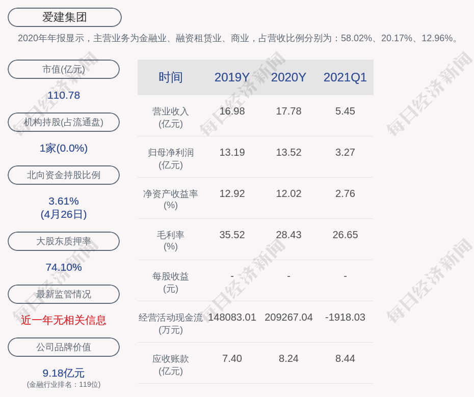This screenshot has width=474, height=397.
Task: Select cash flow value 148083.01
Action: coord(232,317)
